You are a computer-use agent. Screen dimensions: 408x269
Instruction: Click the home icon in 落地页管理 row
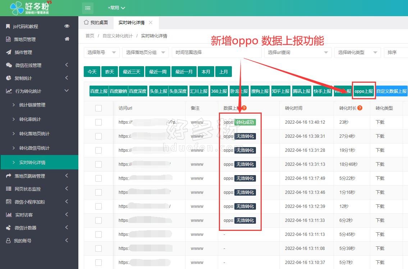67,39
